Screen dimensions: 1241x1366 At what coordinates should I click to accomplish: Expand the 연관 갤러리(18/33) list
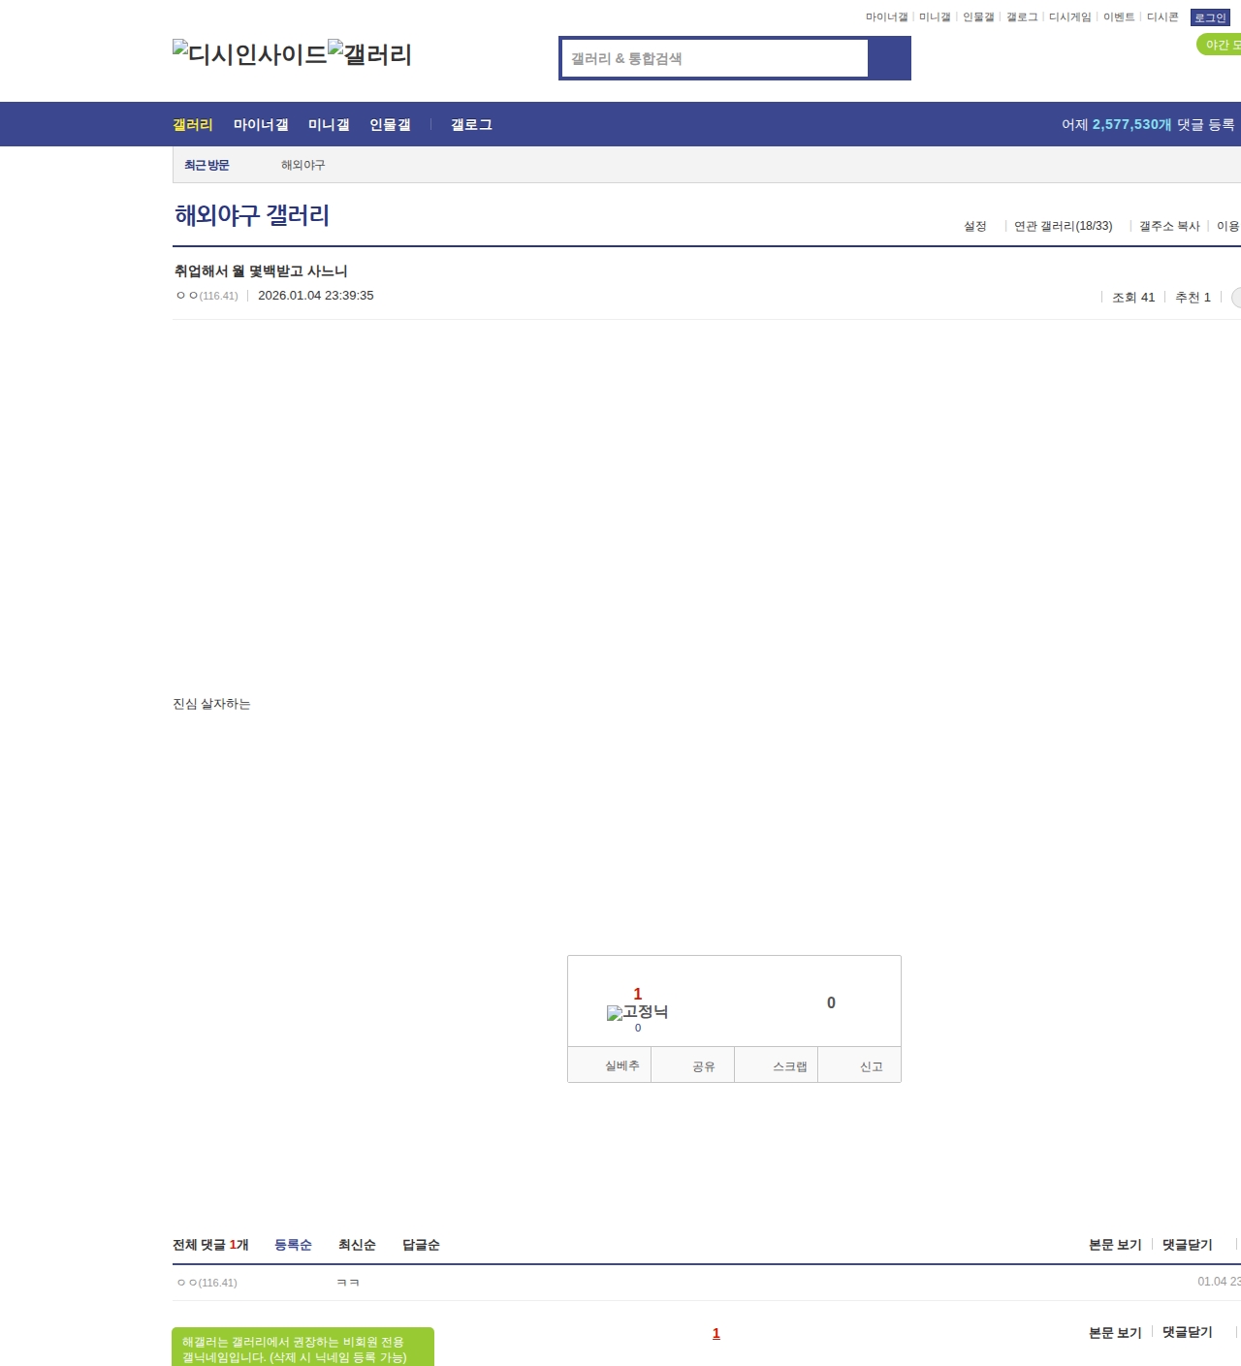[1063, 226]
